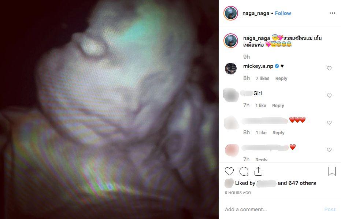Open mickey.a.np commenter avatar

[231, 69]
